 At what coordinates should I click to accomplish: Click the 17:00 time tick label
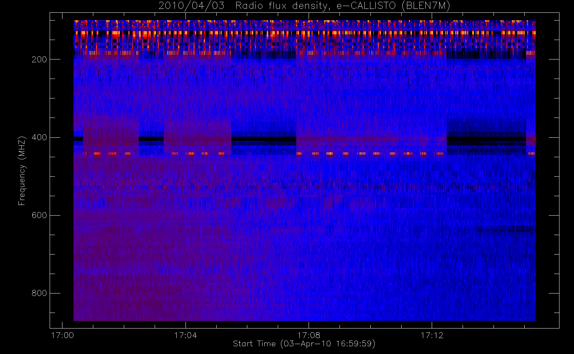[62, 335]
